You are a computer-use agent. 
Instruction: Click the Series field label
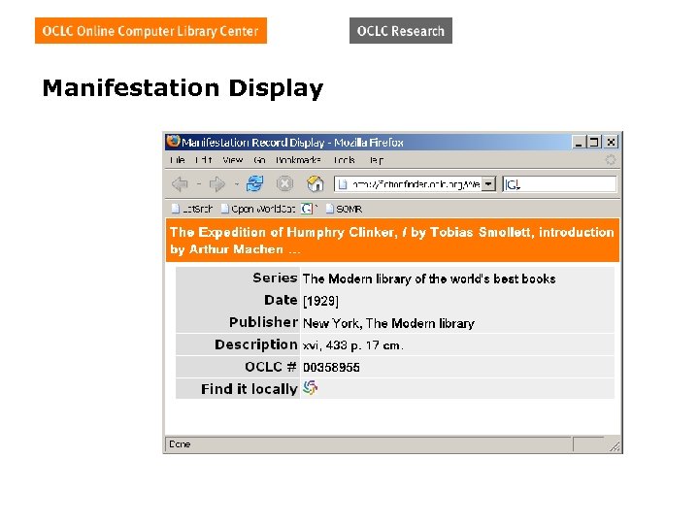click(275, 278)
